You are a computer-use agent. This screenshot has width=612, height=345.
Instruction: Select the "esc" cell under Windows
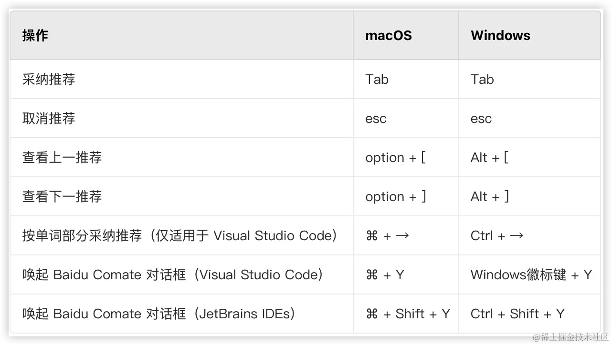click(481, 118)
